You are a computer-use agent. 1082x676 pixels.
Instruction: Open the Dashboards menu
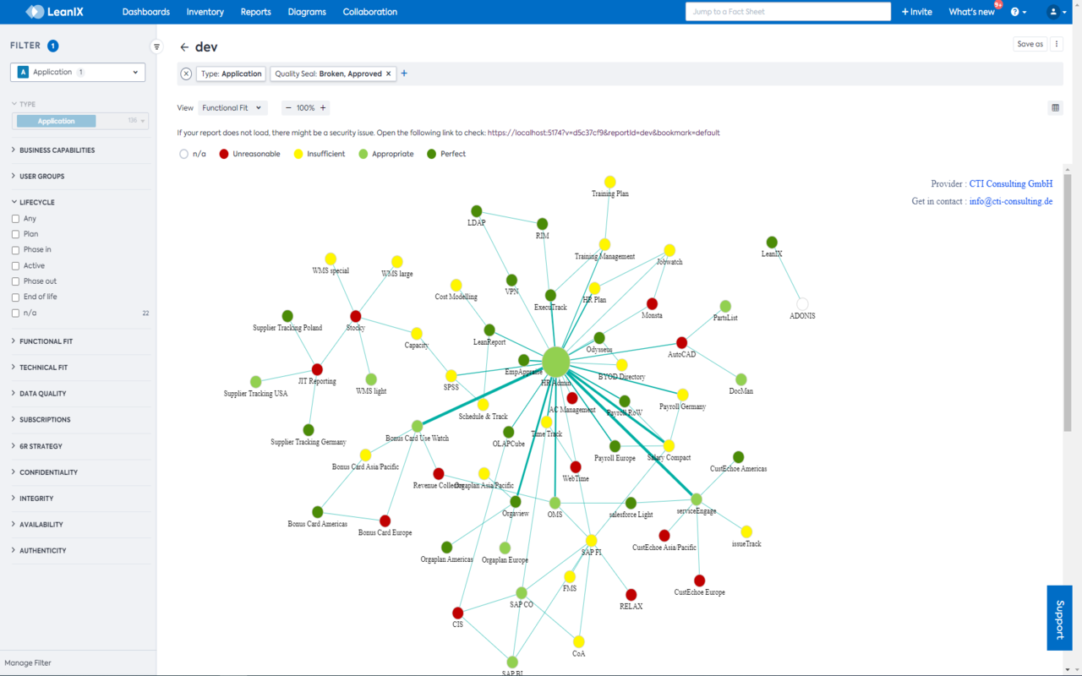click(146, 12)
